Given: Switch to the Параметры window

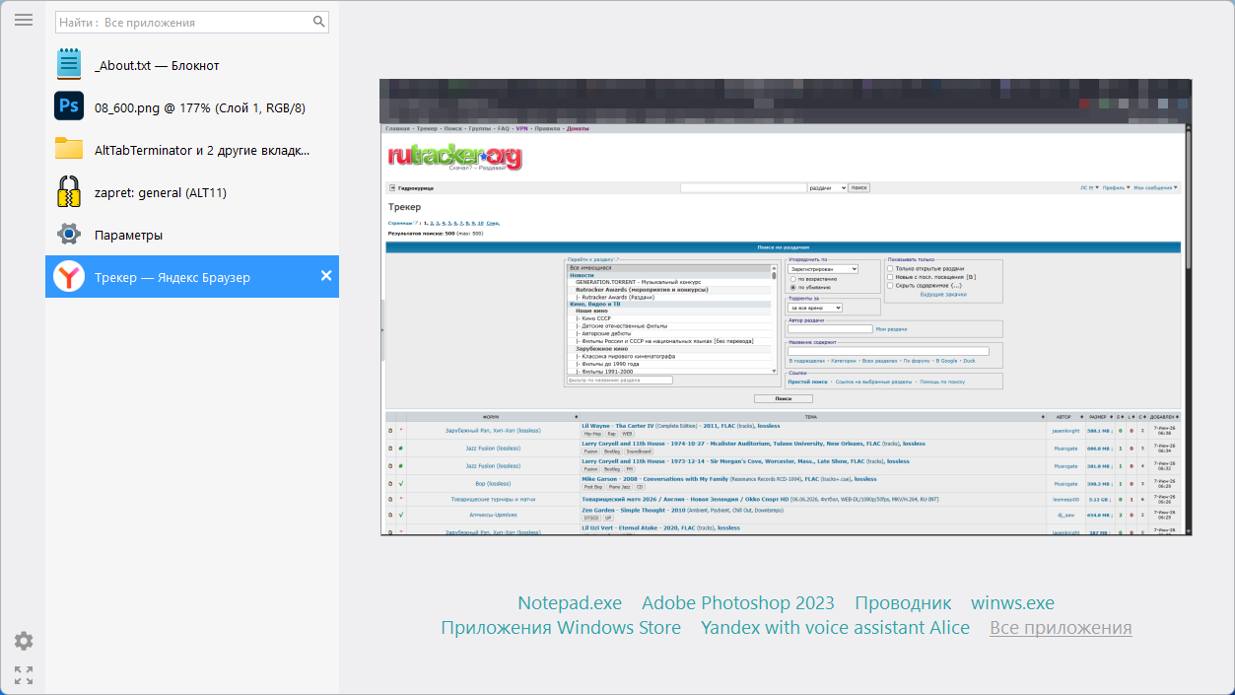Looking at the screenshot, I should (192, 235).
